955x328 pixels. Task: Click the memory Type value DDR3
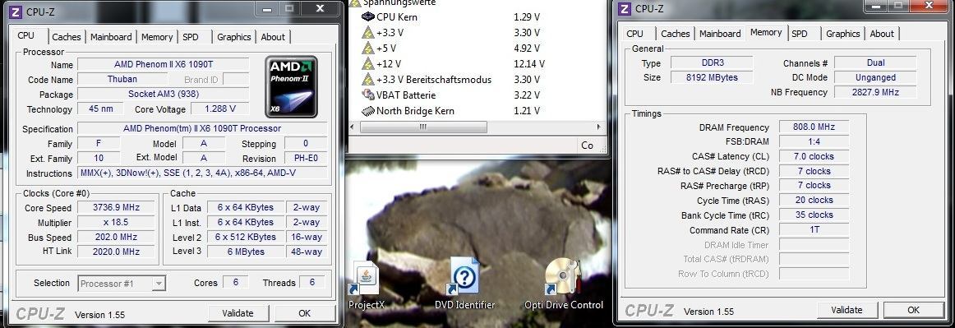[712, 62]
